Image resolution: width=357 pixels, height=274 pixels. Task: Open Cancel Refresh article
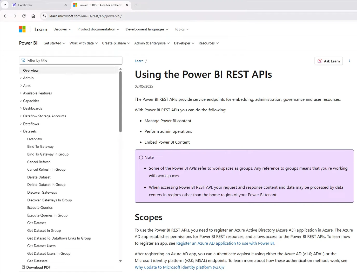tap(39, 162)
